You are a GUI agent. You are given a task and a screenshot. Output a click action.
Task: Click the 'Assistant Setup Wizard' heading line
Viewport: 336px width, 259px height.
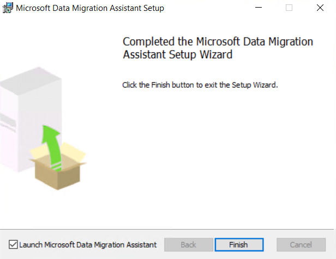point(178,54)
